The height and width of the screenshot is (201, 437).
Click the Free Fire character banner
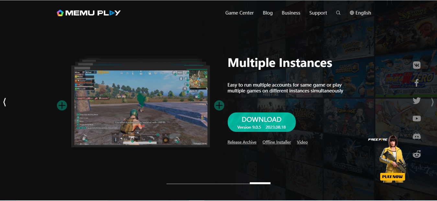387,158
